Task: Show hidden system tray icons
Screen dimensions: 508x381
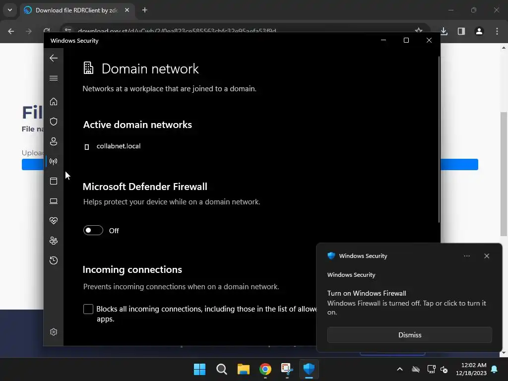Action: (400, 369)
